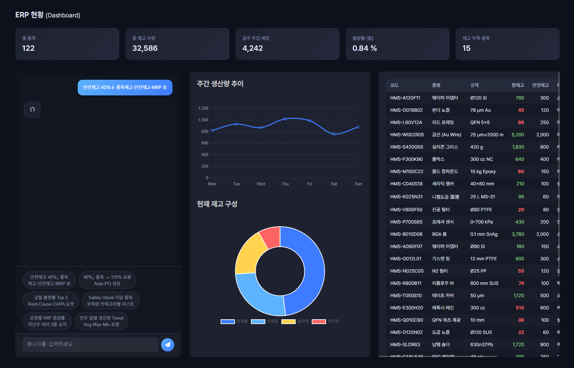This screenshot has width=574, height=368.
Task: Click the 현재 재고 구성 chart title
Action: (217, 204)
